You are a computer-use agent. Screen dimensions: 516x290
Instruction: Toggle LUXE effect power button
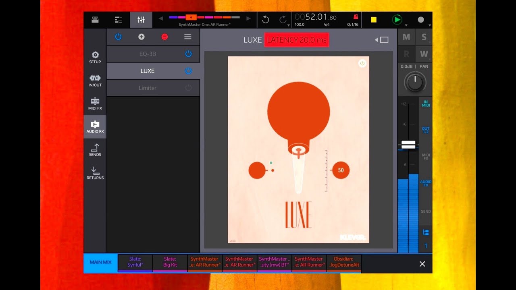(188, 71)
